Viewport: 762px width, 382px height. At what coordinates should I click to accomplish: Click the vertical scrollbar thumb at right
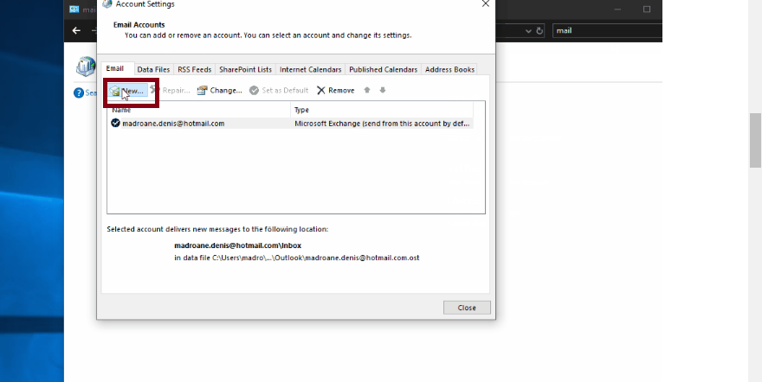755,140
